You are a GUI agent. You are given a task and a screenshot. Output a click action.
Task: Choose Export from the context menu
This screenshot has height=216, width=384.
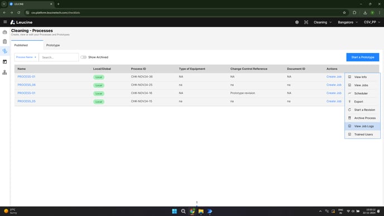tap(362, 102)
